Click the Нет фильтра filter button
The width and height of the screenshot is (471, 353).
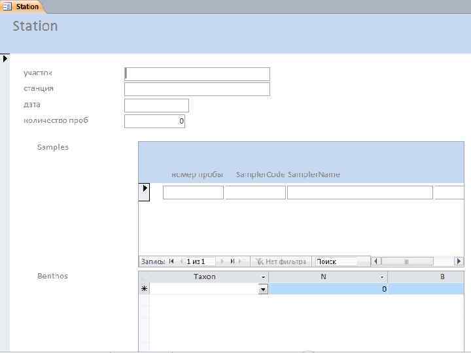click(x=281, y=261)
